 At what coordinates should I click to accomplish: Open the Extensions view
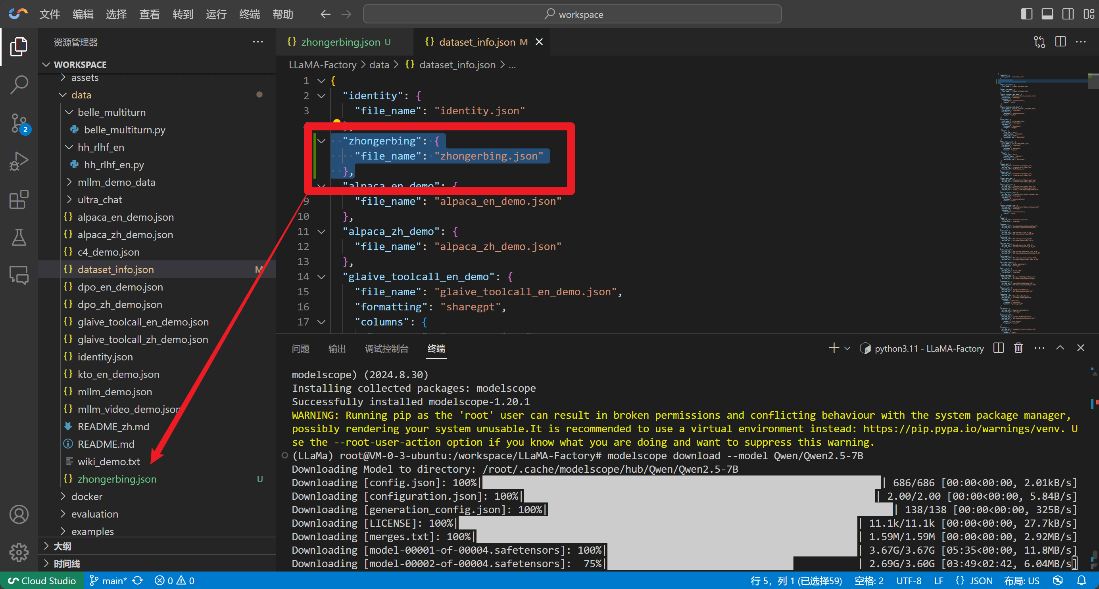tap(19, 199)
